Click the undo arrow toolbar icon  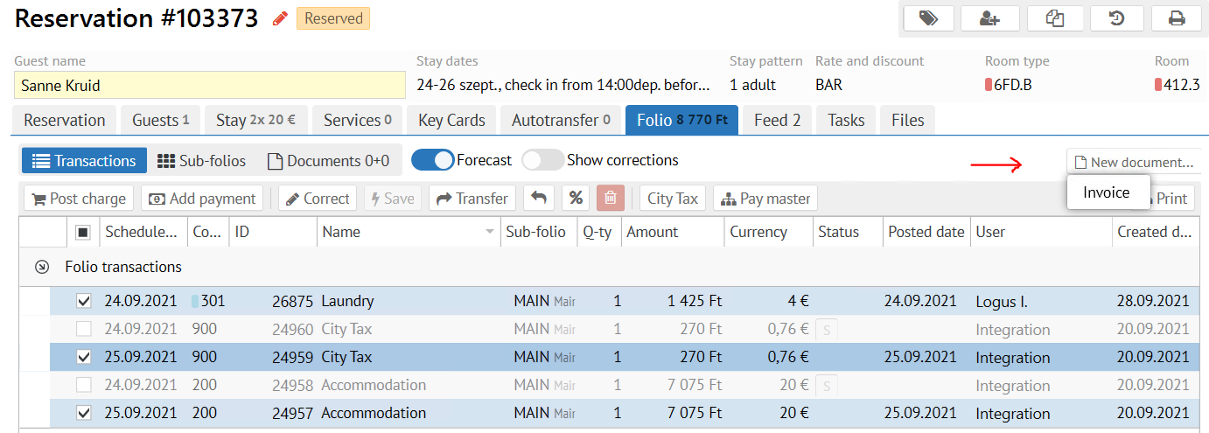tap(539, 199)
